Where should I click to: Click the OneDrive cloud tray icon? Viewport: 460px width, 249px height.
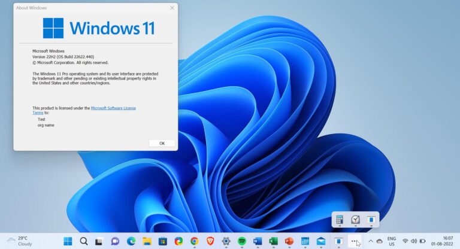[x=379, y=241]
